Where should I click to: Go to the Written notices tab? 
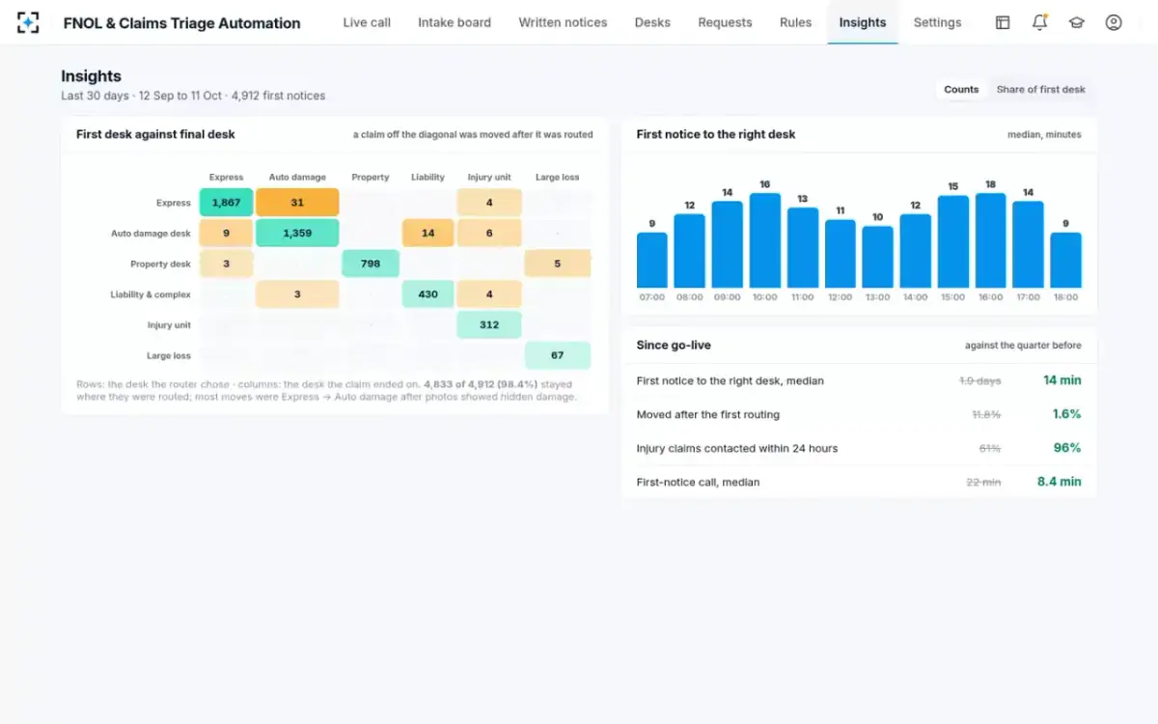(563, 22)
